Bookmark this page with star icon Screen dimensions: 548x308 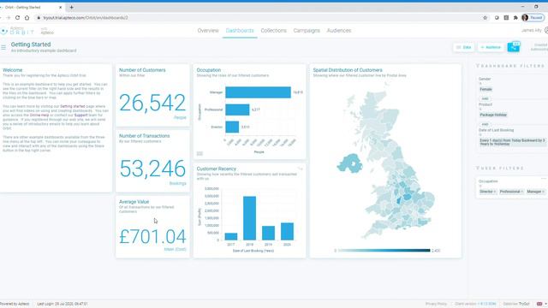pos(485,17)
